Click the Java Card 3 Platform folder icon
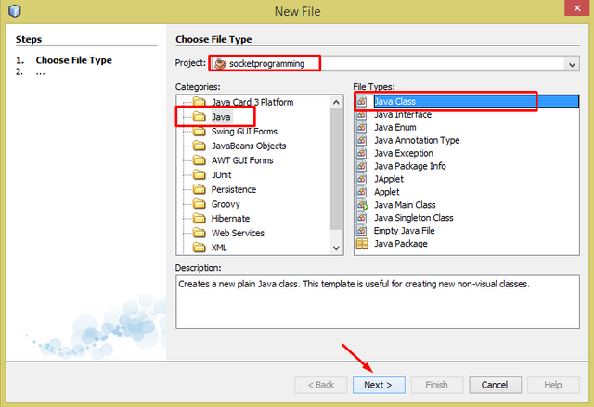This screenshot has width=594, height=407. (200, 102)
